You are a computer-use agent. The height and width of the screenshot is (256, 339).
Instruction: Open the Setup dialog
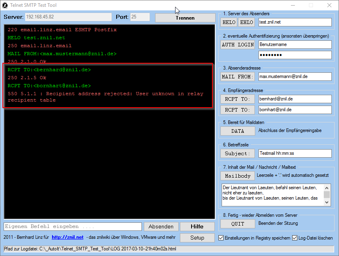197,238
